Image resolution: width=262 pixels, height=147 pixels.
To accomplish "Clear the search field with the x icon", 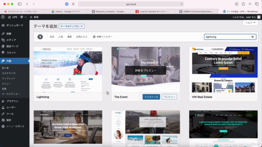I will (253, 37).
